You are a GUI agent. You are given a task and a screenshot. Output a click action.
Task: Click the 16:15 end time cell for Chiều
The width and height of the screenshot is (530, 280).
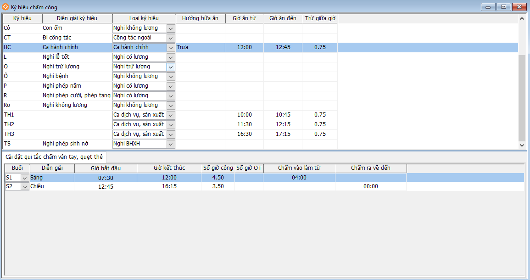[x=169, y=187]
